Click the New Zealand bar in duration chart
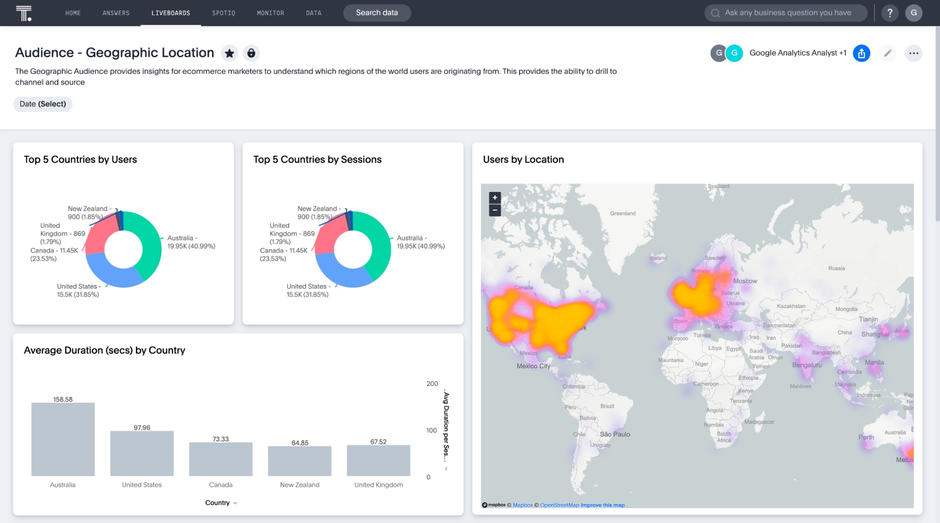 (x=300, y=461)
